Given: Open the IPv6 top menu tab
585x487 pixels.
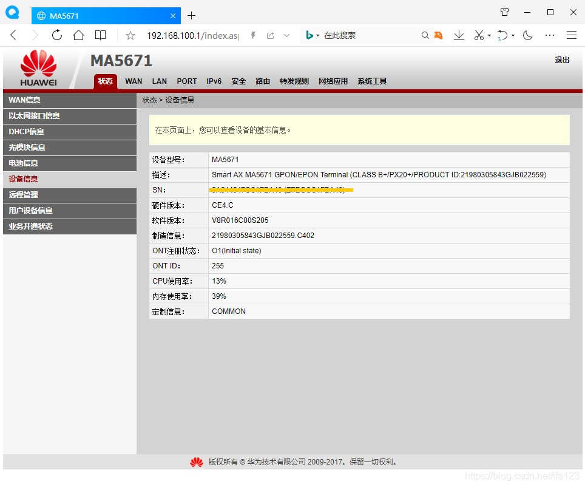Looking at the screenshot, I should click(x=214, y=81).
